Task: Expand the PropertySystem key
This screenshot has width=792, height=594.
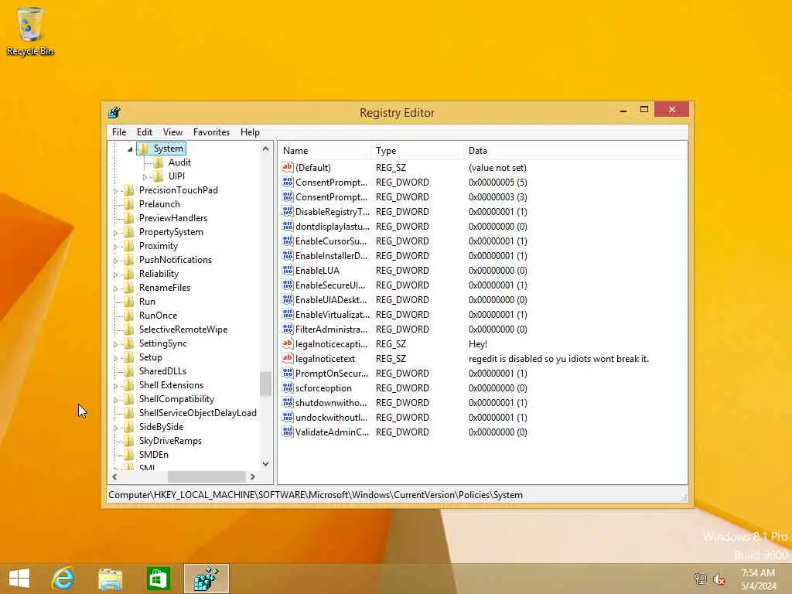Action: pyautogui.click(x=116, y=233)
